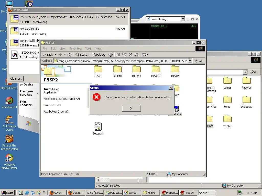
Task: Launch Outlook Express from Quick Launch
Action: [32, 193]
